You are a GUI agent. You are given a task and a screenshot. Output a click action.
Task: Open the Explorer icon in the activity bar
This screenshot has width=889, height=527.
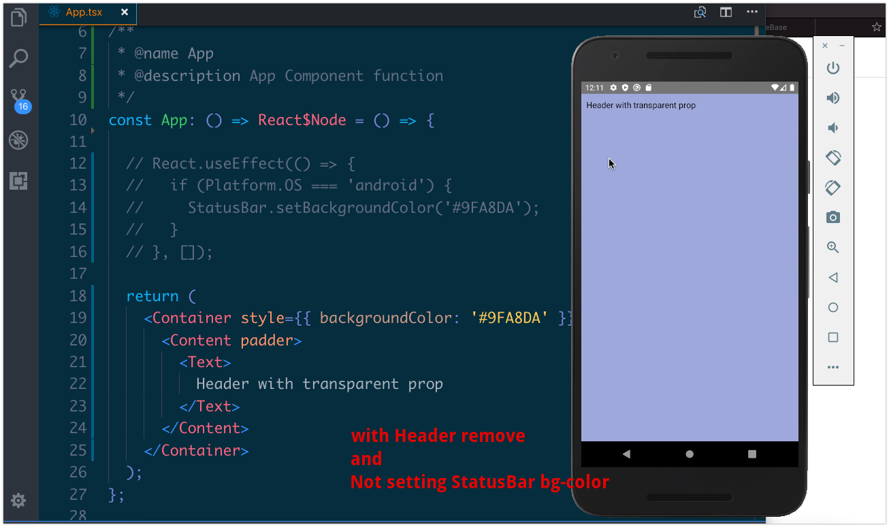[20, 18]
